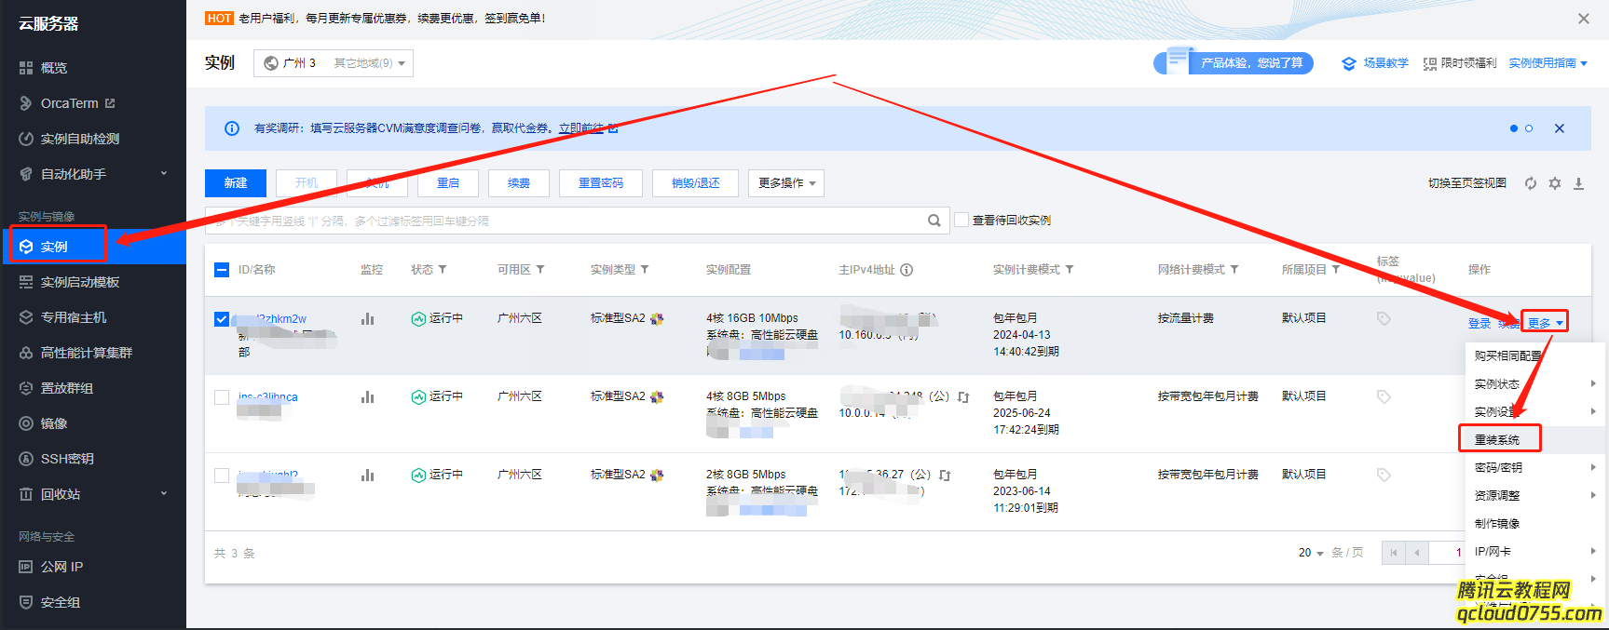Click the 销毁/退还 button
This screenshot has width=1609, height=630.
696,183
